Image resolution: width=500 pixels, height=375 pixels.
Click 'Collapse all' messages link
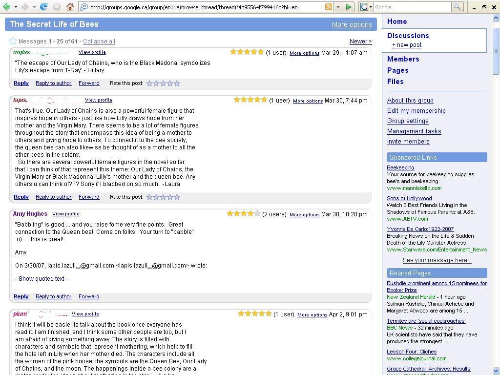pyautogui.click(x=99, y=42)
